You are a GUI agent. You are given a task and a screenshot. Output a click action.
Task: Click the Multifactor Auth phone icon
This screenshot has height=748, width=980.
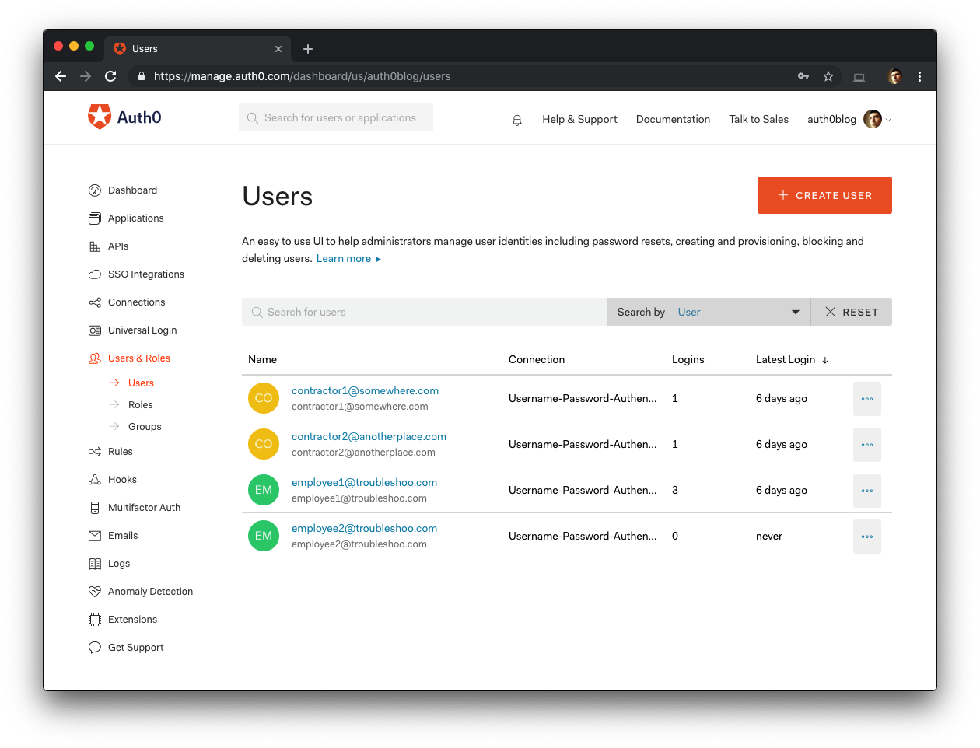pos(95,508)
